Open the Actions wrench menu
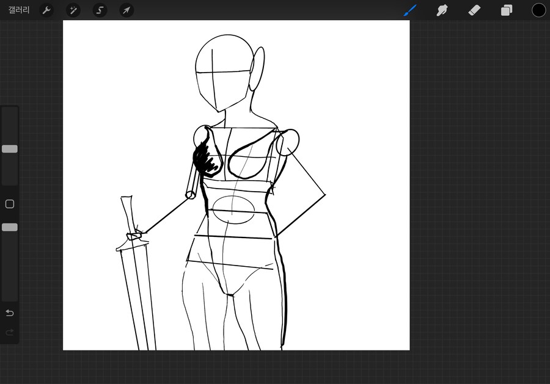The image size is (550, 384). coord(46,10)
